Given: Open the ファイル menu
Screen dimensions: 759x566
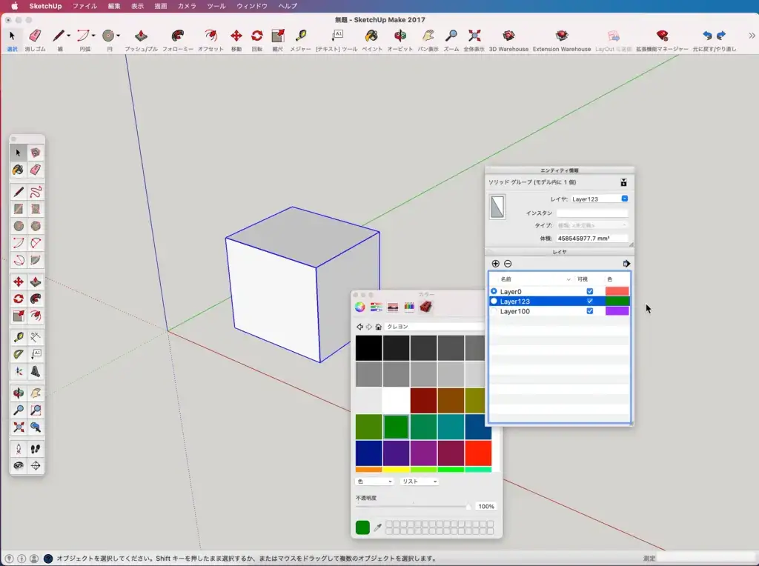Looking at the screenshot, I should point(84,6).
